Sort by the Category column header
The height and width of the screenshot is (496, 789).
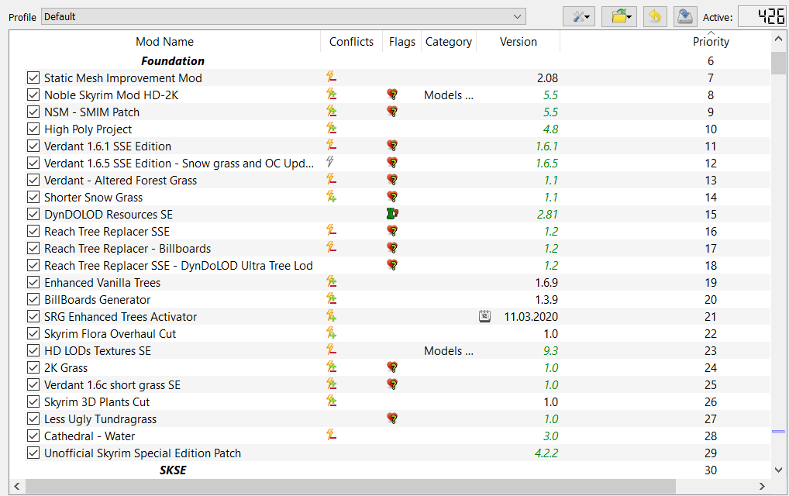click(448, 42)
